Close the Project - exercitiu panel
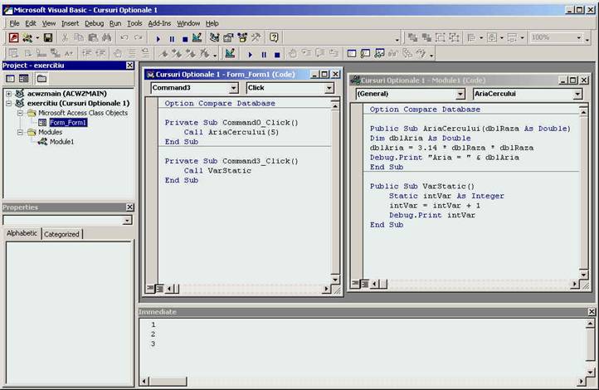 130,66
